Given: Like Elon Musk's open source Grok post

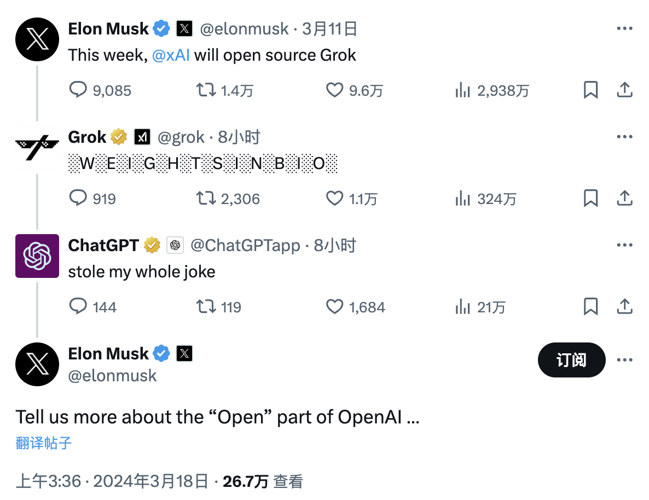Looking at the screenshot, I should tap(334, 90).
